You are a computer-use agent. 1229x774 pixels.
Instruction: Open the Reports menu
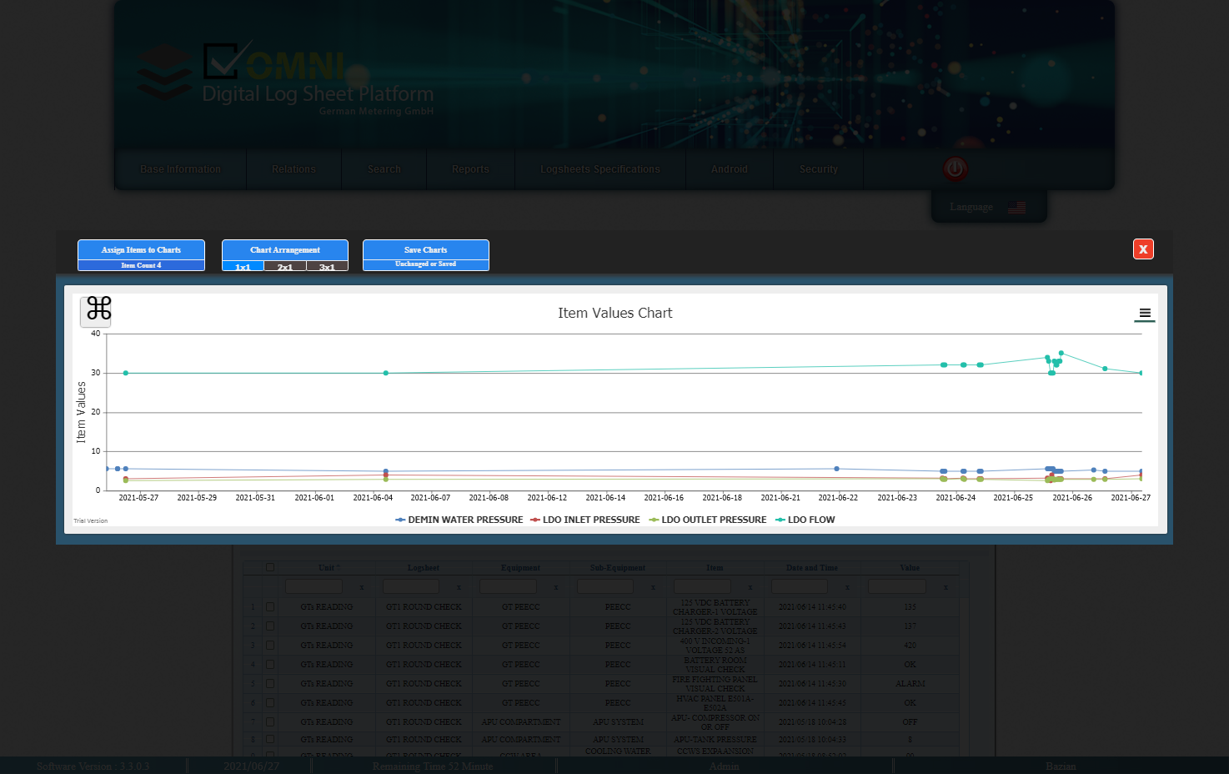[470, 169]
